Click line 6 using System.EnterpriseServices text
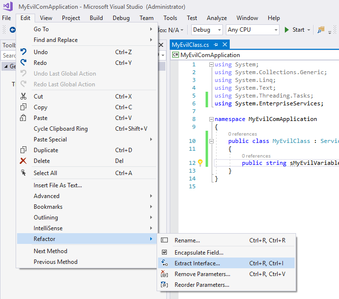 tap(269, 103)
